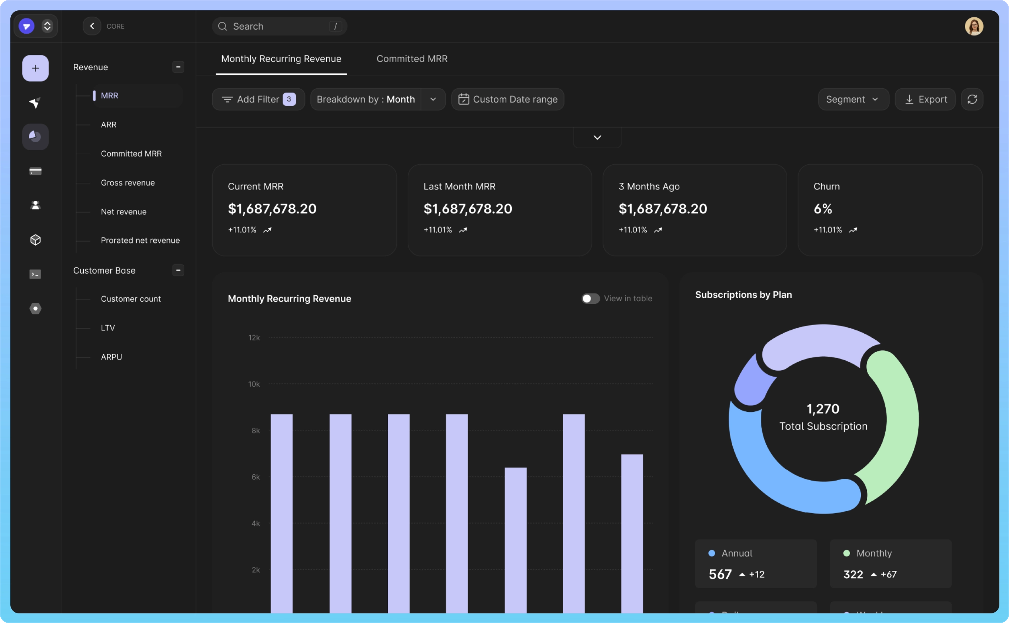Focus the Search input field
Image resolution: width=1009 pixels, height=623 pixels.
click(x=280, y=26)
